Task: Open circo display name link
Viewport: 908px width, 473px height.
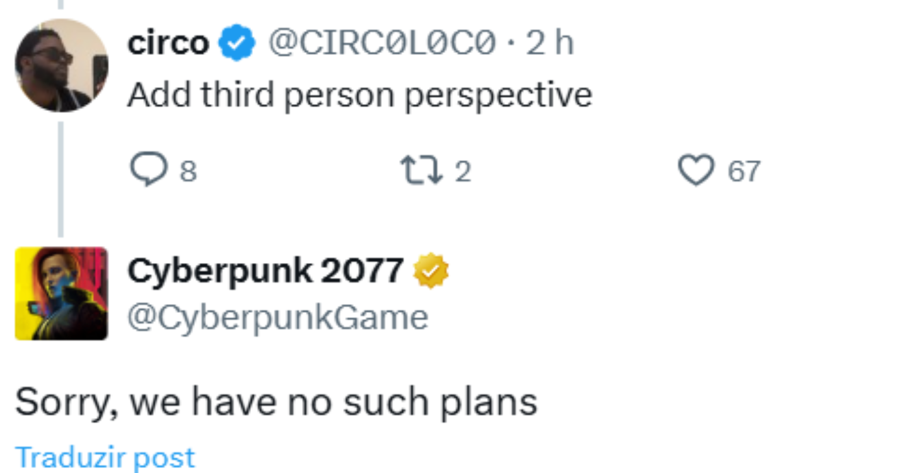Action: coord(168,44)
